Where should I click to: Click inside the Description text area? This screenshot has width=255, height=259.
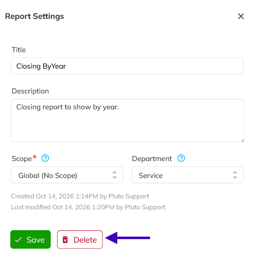pyautogui.click(x=128, y=120)
